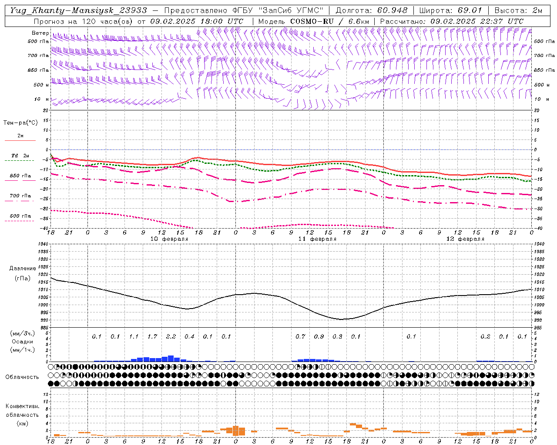The image size is (557, 445).
Task: Click the 0.2 precipitation total value
Action: pos(485,336)
